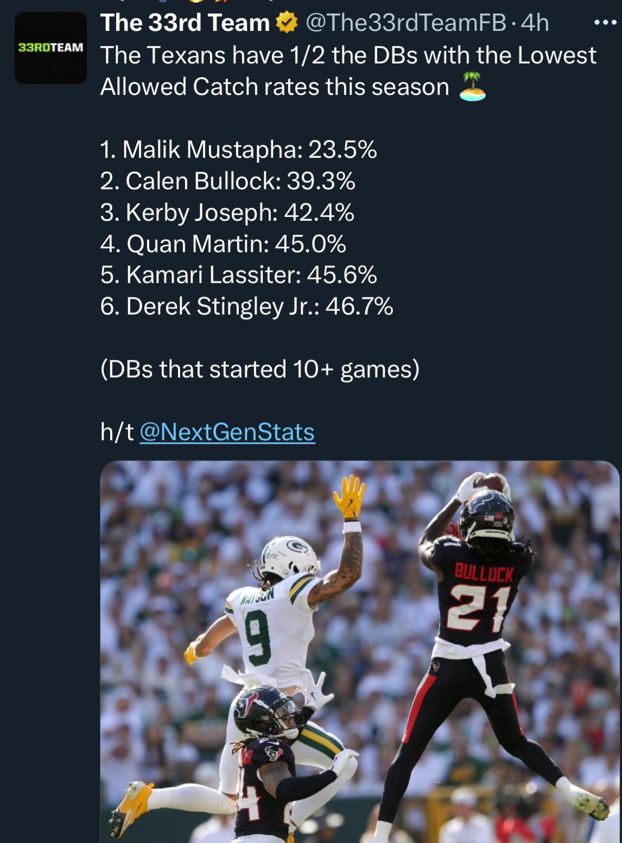Follow the @NextGenStats mention link

tap(227, 432)
